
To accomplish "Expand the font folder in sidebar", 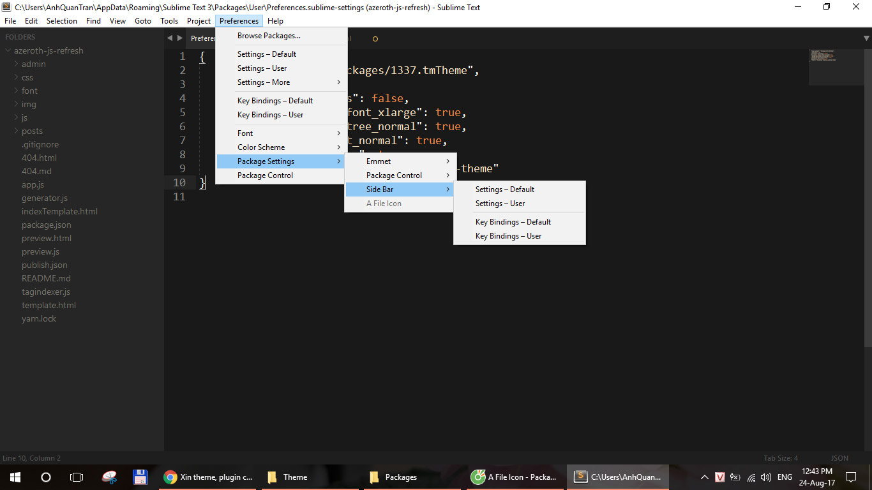I will [x=16, y=91].
